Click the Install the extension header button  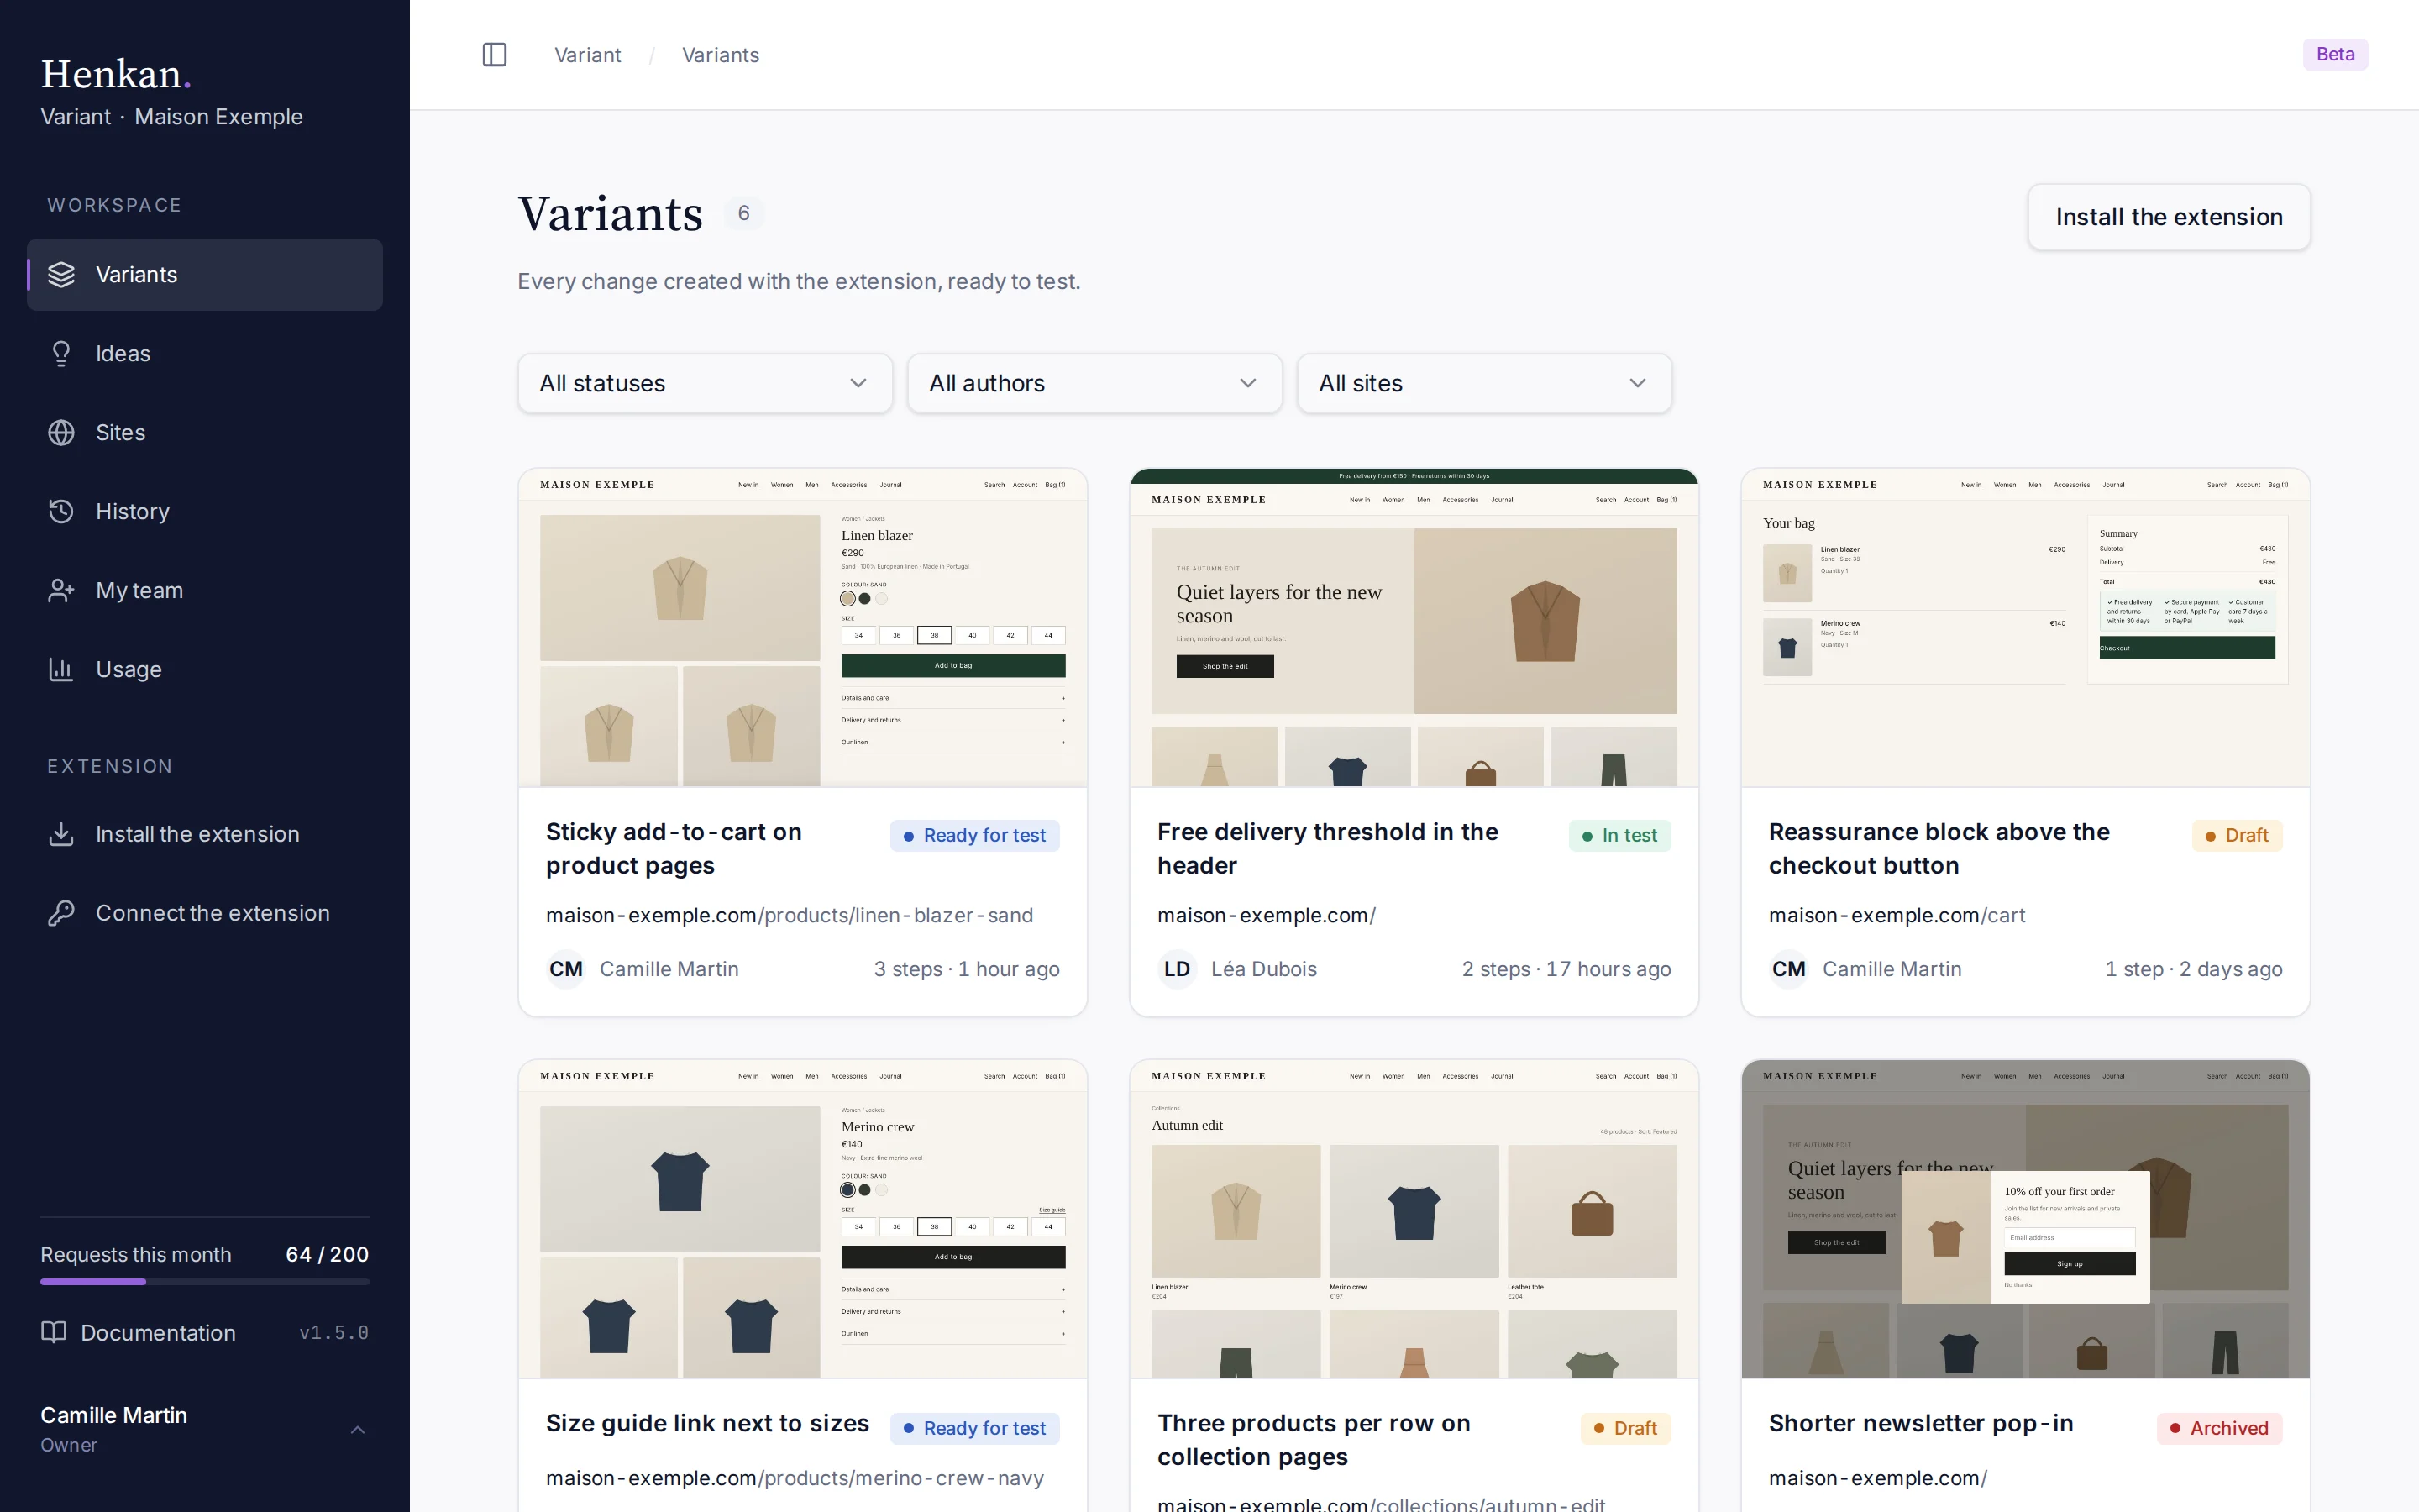click(x=2169, y=217)
